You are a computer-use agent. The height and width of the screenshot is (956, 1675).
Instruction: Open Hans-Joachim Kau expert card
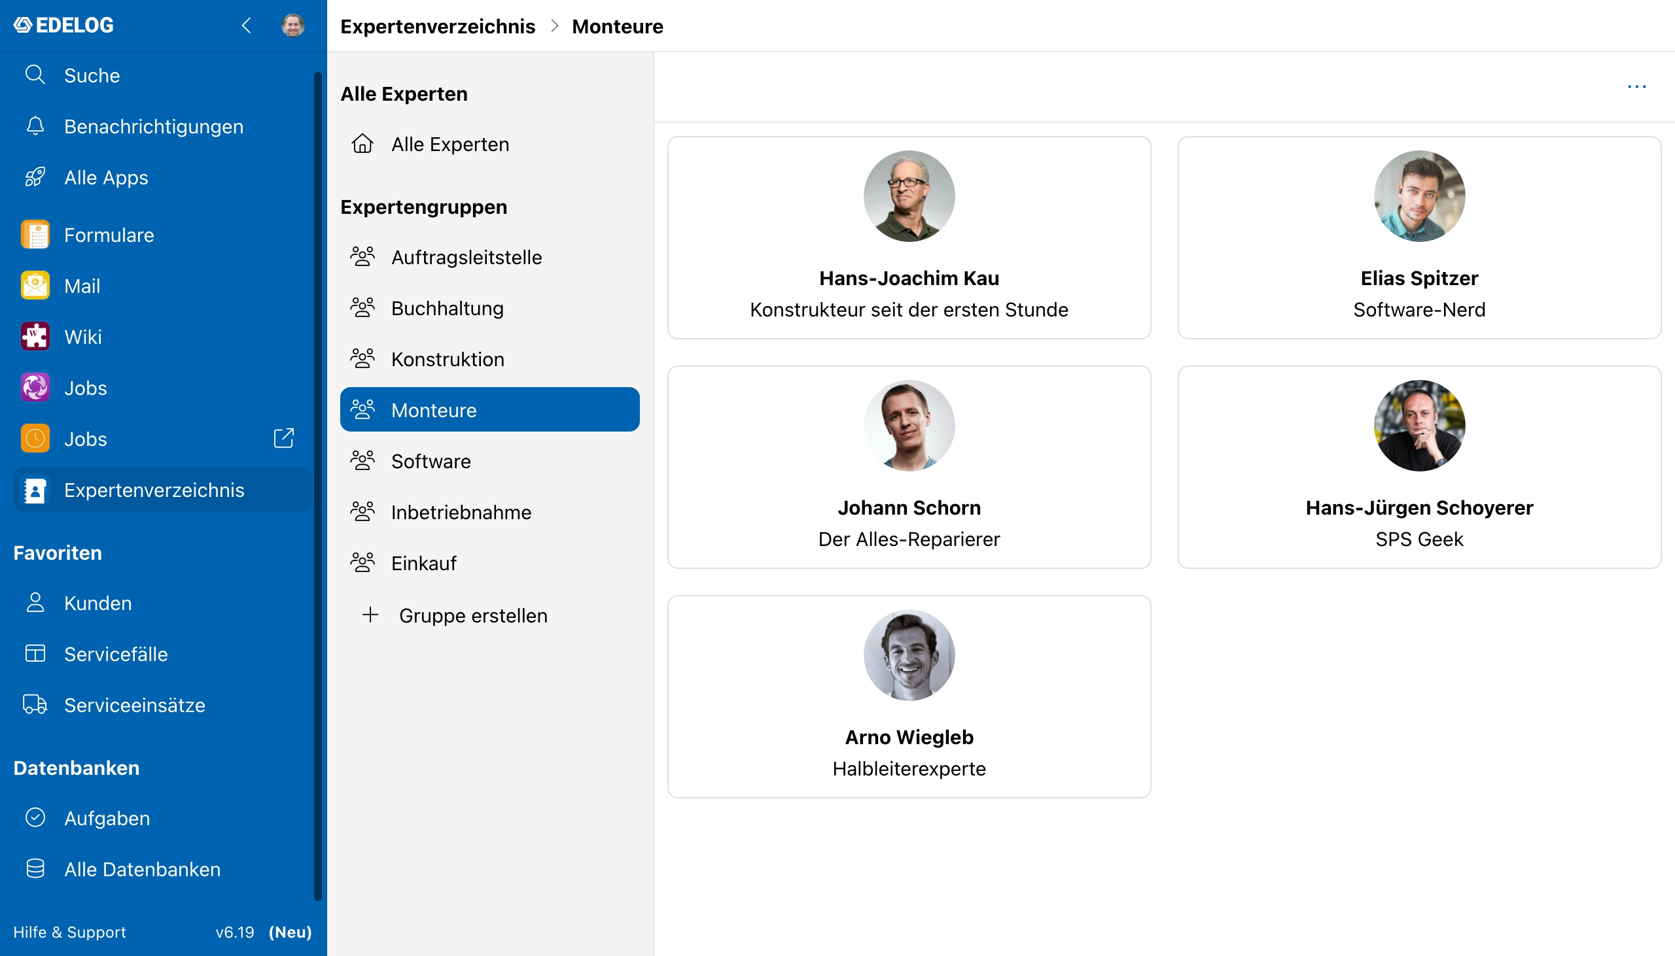click(x=909, y=237)
